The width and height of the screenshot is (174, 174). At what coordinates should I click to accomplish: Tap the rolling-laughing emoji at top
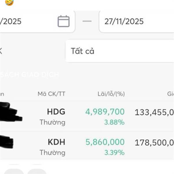pos(10,2)
